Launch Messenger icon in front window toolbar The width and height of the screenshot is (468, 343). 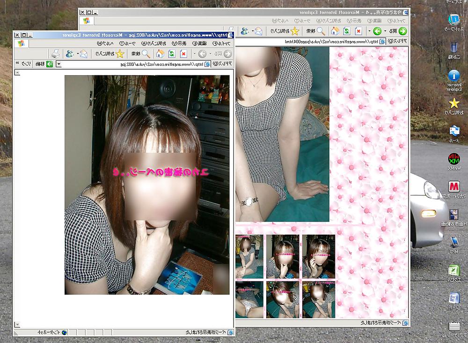[x=70, y=54]
